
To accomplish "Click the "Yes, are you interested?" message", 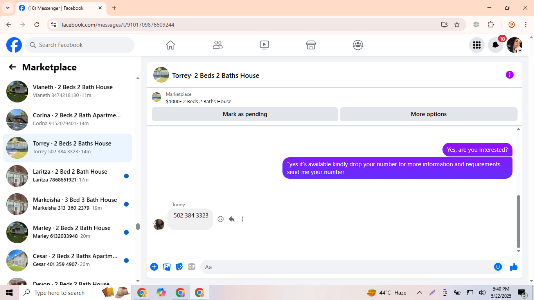I will [477, 150].
